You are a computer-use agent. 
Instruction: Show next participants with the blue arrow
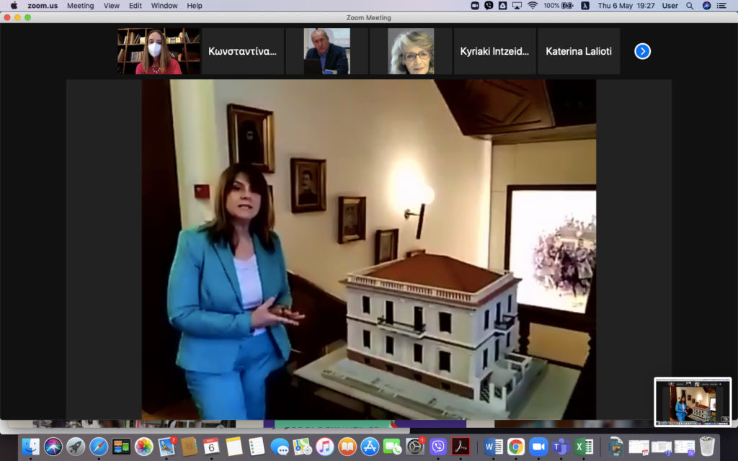coord(642,51)
